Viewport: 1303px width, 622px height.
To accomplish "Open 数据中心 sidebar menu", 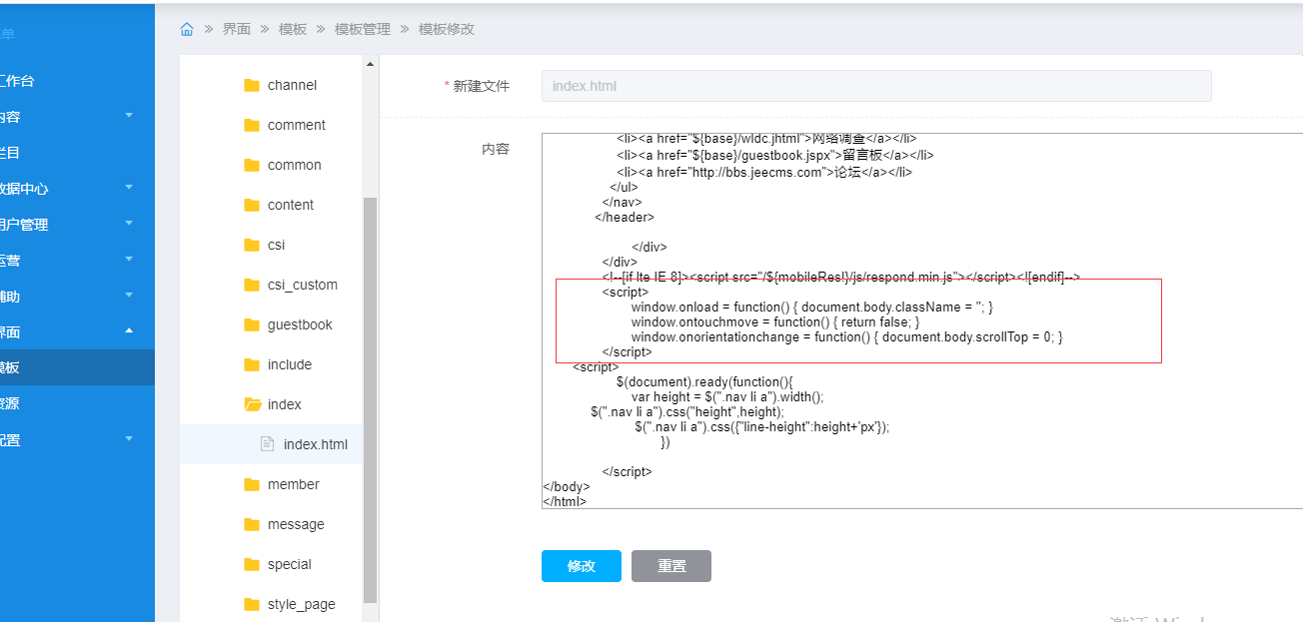I will [77, 189].
